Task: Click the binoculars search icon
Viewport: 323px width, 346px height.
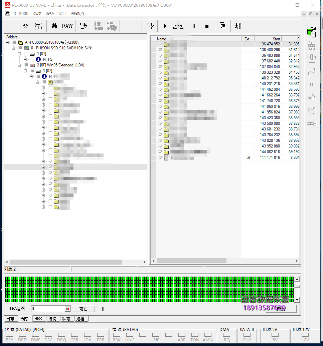Action: point(54,26)
